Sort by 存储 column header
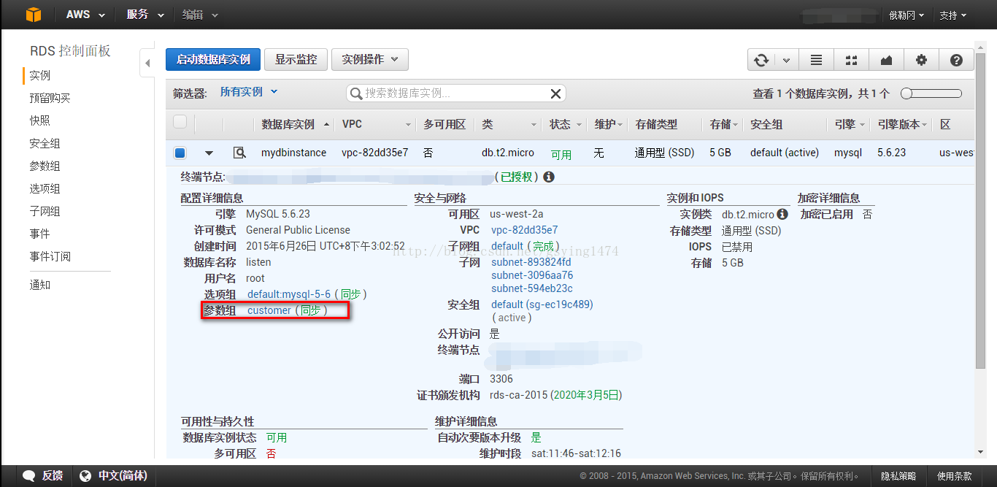The image size is (997, 487). click(x=724, y=124)
